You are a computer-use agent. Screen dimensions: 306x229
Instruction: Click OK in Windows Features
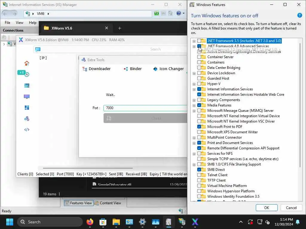pyautogui.click(x=267, y=208)
